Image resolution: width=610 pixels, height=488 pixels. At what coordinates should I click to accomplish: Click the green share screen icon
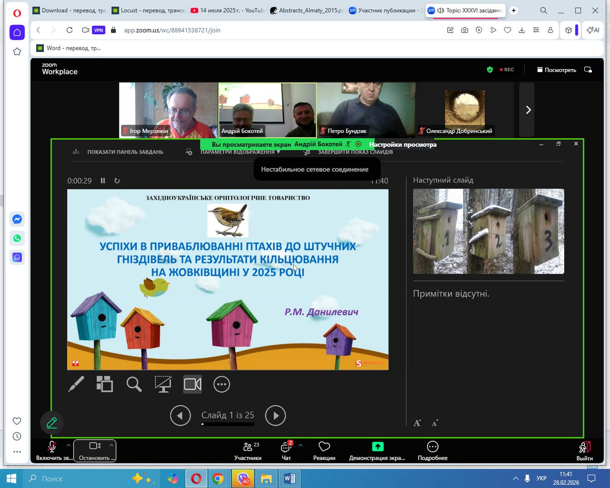pos(377,447)
